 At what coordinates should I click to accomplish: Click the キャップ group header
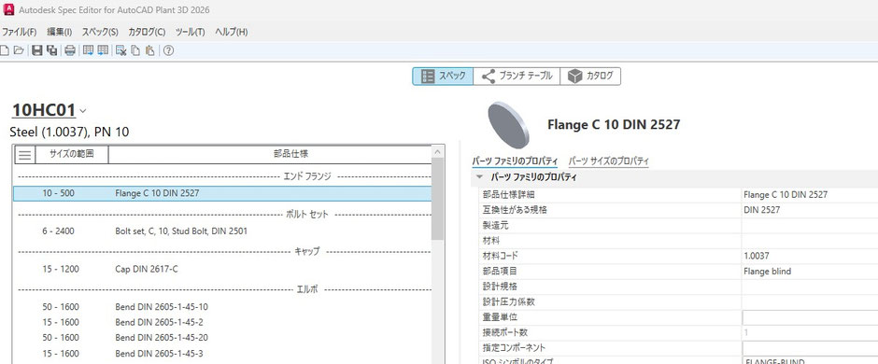(x=307, y=252)
